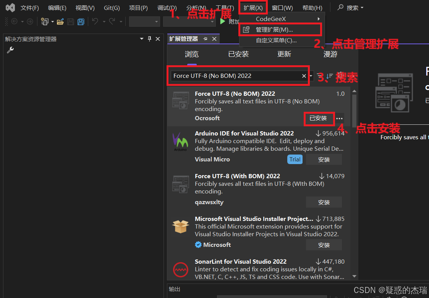Open the 视图(V) menu
429x298 pixels.
pyautogui.click(x=85, y=8)
